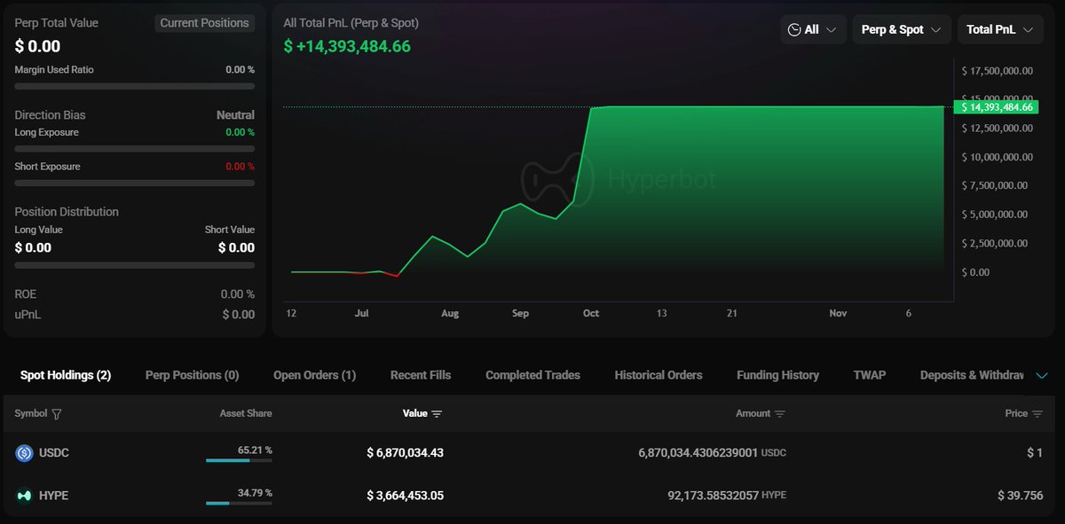Select the USDC symbol name
The height and width of the screenshot is (524, 1065).
(x=53, y=453)
